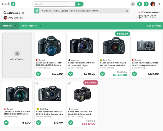Toggle checkmark on PowerShot SX170 IS card
The height and width of the screenshot is (131, 163).
tap(38, 123)
